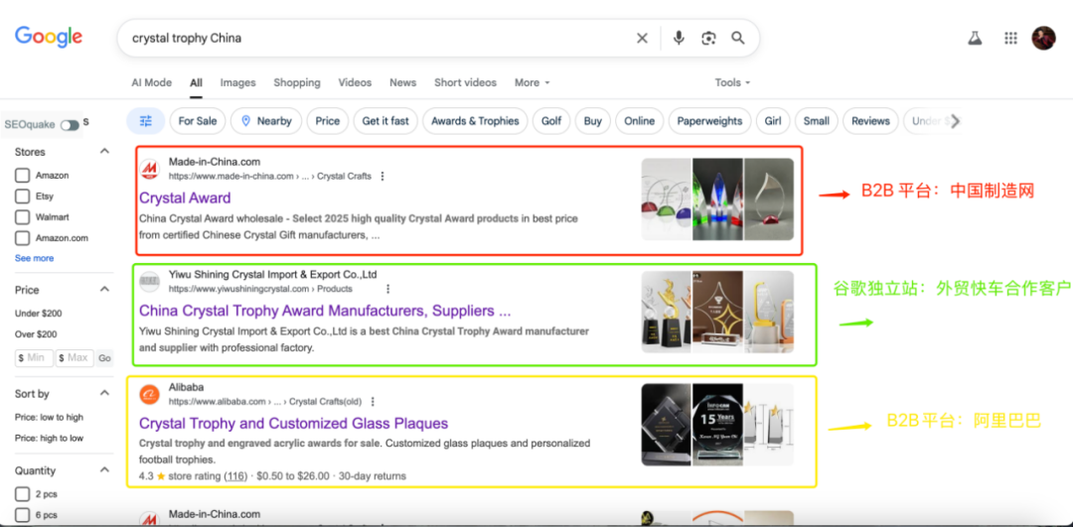The image size is (1073, 527).
Task: Open three-dot menu for Yiwu Shining Crystal result
Action: [x=388, y=289]
